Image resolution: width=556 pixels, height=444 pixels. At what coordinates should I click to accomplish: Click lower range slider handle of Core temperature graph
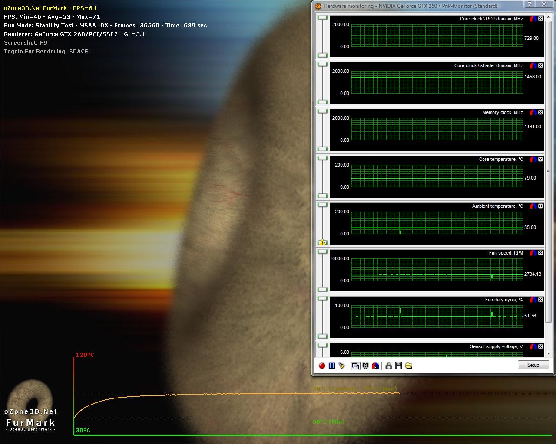coord(322,196)
